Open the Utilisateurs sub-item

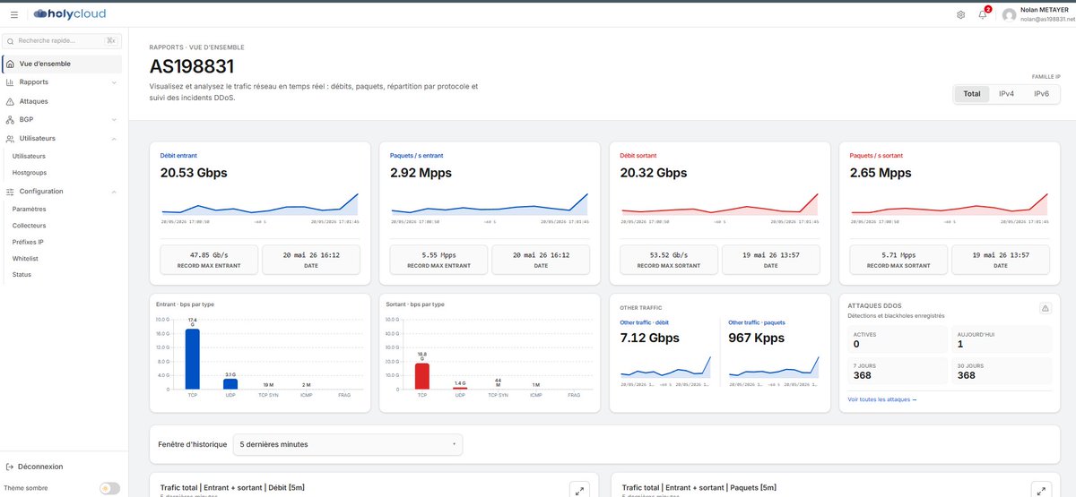point(29,156)
